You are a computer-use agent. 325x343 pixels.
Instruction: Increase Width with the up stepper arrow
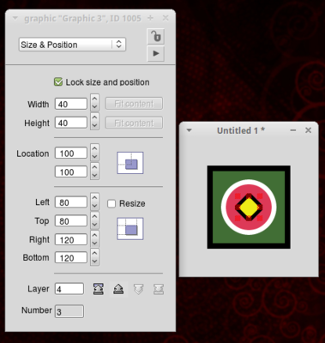(95, 99)
